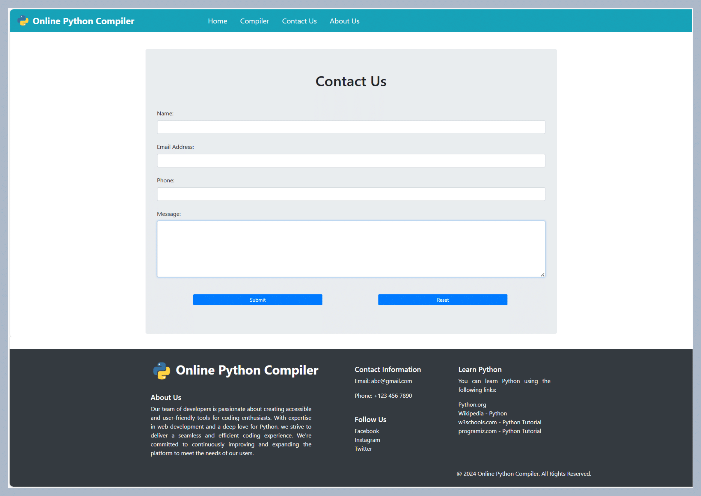Focus the Name input field
701x496 pixels.
(x=351, y=127)
